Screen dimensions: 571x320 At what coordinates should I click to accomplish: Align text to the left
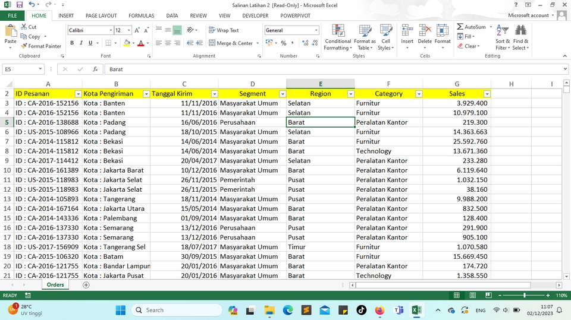[x=159, y=43]
